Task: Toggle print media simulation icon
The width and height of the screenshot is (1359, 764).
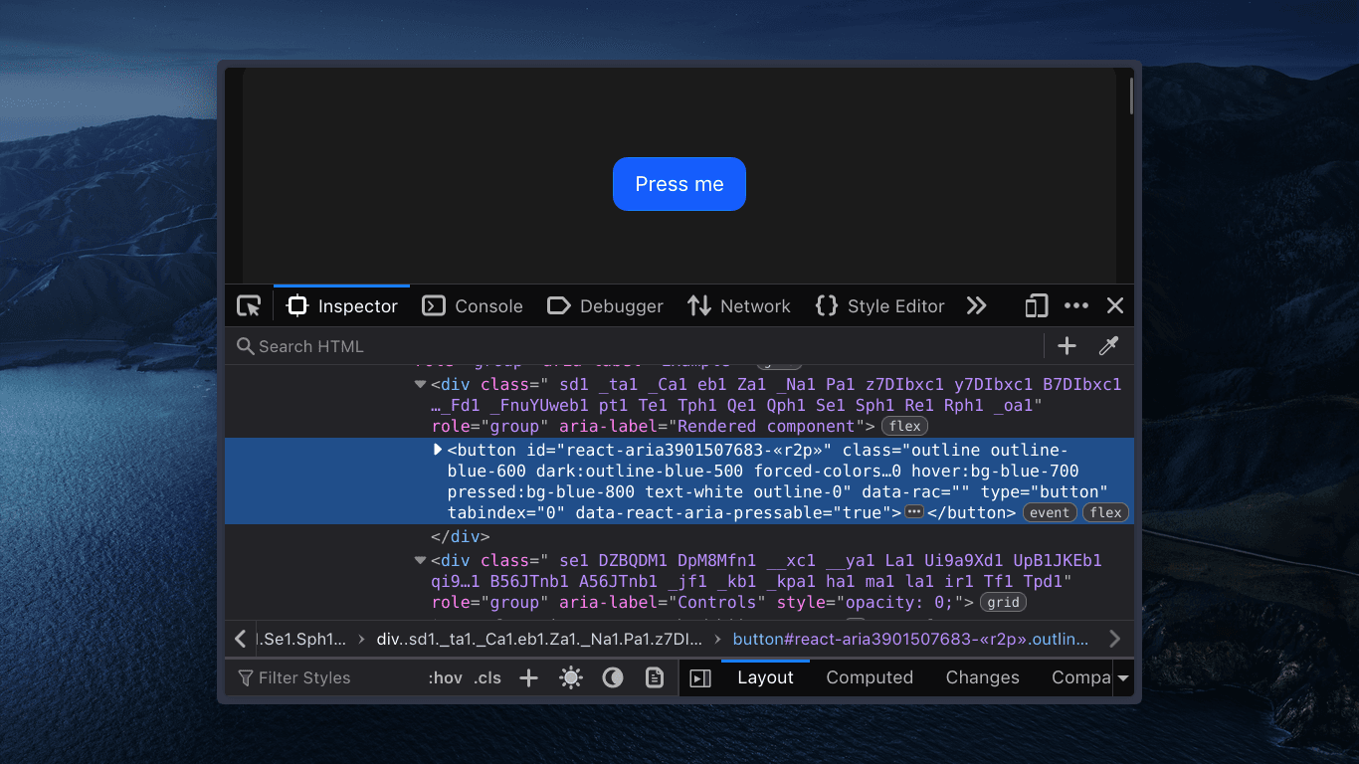Action: click(x=656, y=677)
